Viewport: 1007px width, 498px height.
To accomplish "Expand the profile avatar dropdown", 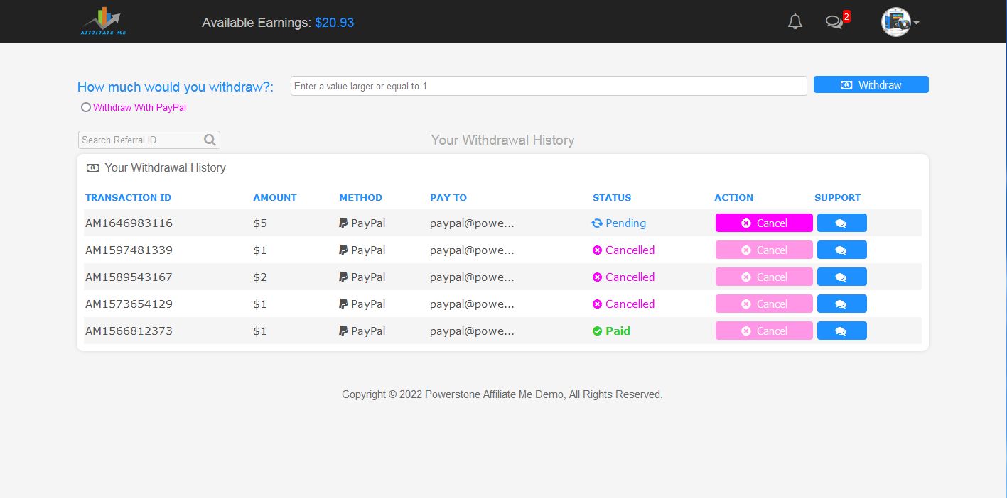I will [900, 22].
